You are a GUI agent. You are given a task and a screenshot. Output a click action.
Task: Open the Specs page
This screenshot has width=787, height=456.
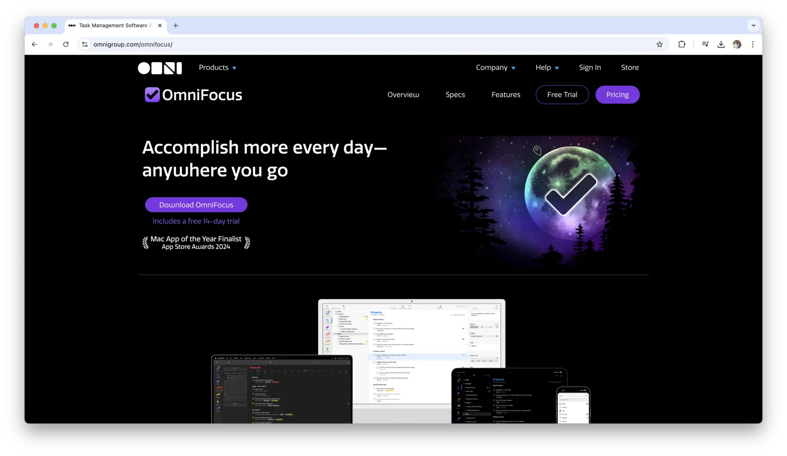tap(455, 95)
